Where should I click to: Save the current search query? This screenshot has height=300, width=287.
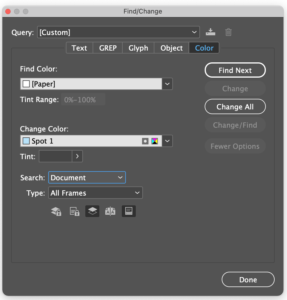pyautogui.click(x=211, y=32)
